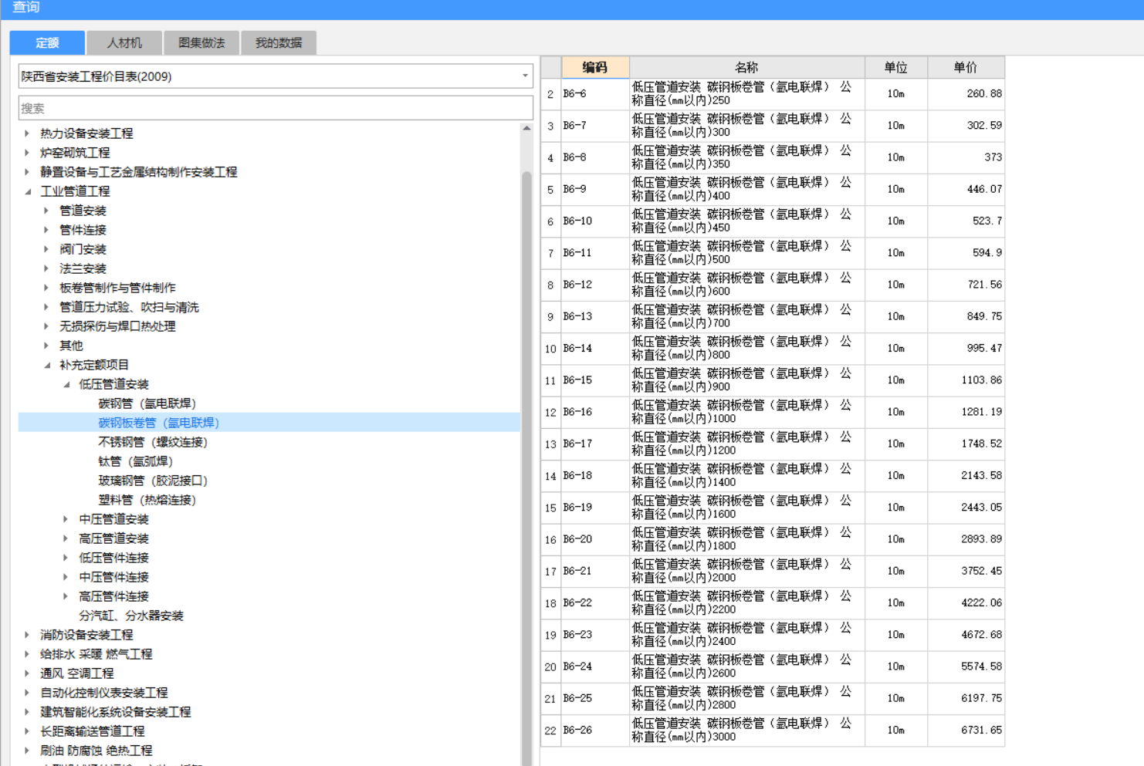The height and width of the screenshot is (766, 1144).
Task: Select quota code B6-26
Action: 595,730
